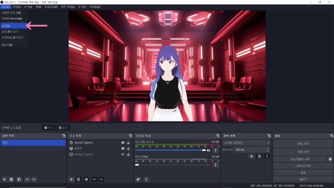Click the 방송 시작 button
334x188 pixels.
[303, 143]
